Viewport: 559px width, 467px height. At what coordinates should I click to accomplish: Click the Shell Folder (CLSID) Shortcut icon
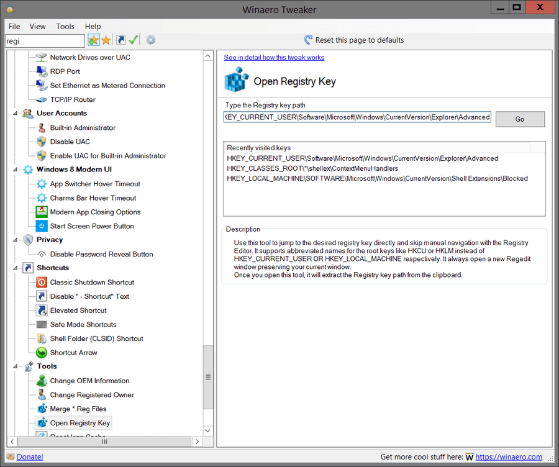42,338
